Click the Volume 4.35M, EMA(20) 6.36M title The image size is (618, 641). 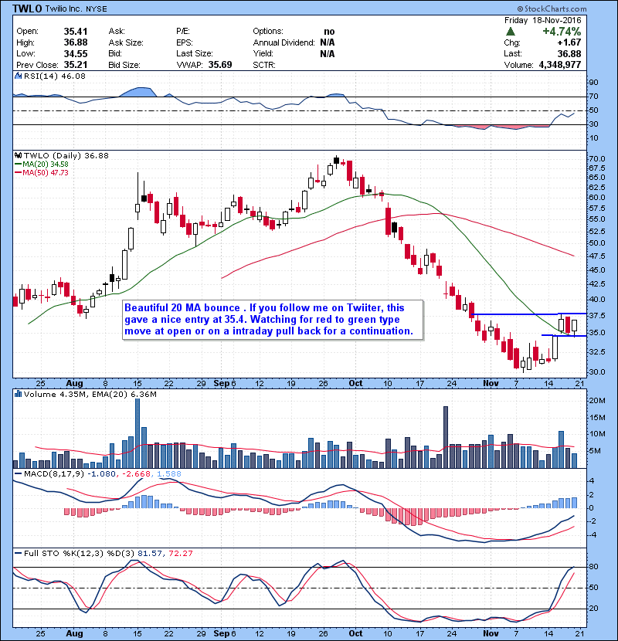[90, 394]
